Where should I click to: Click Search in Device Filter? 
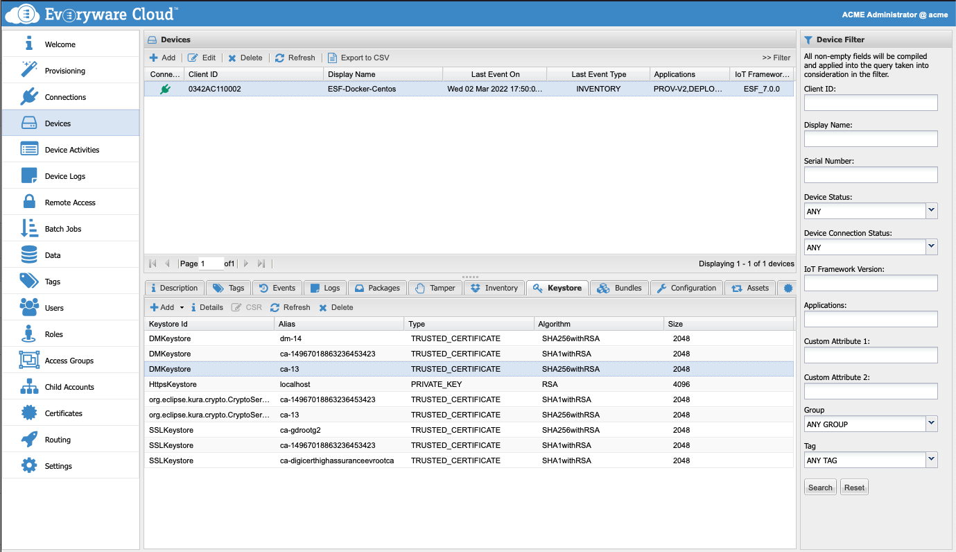click(820, 488)
